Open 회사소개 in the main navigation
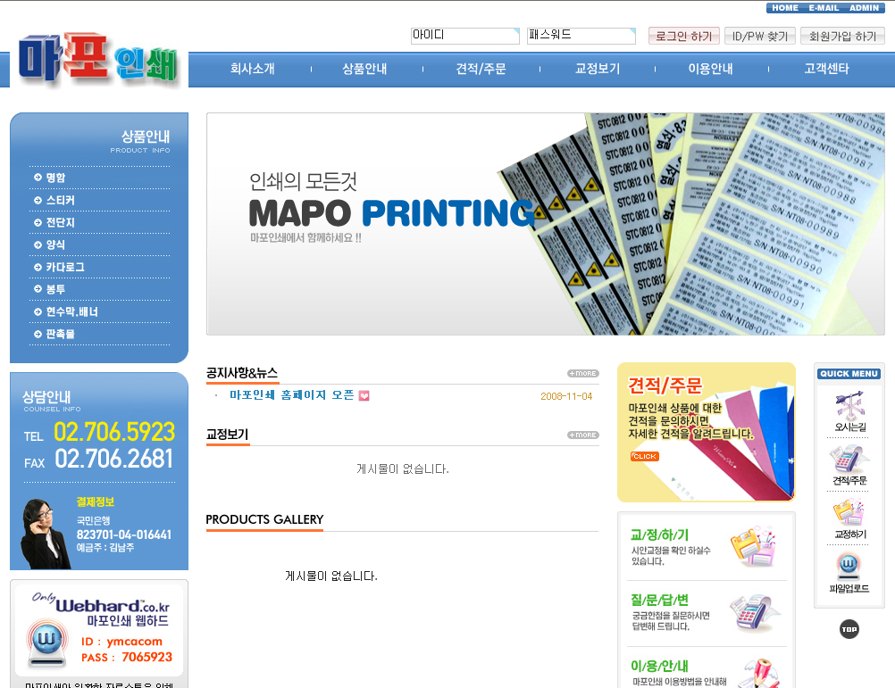Screen dimensions: 895x688 click(x=252, y=69)
